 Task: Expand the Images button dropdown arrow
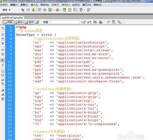[53, 10]
